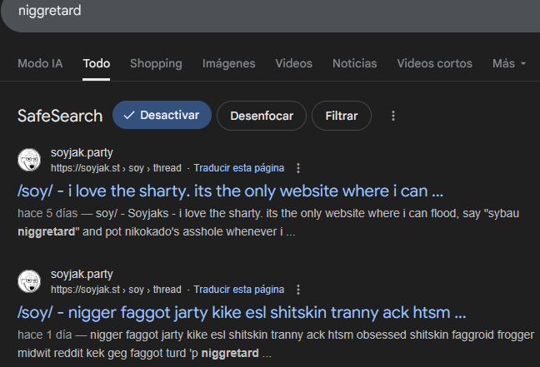Select the SafeSearch Desactivar option

tap(162, 116)
